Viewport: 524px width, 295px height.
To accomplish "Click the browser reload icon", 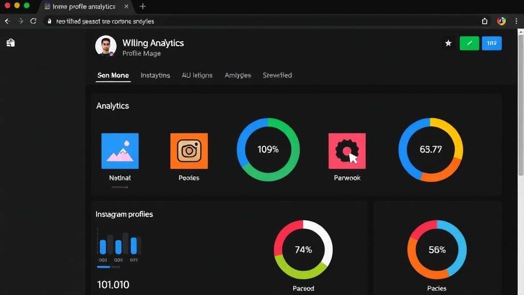I will (x=33, y=21).
